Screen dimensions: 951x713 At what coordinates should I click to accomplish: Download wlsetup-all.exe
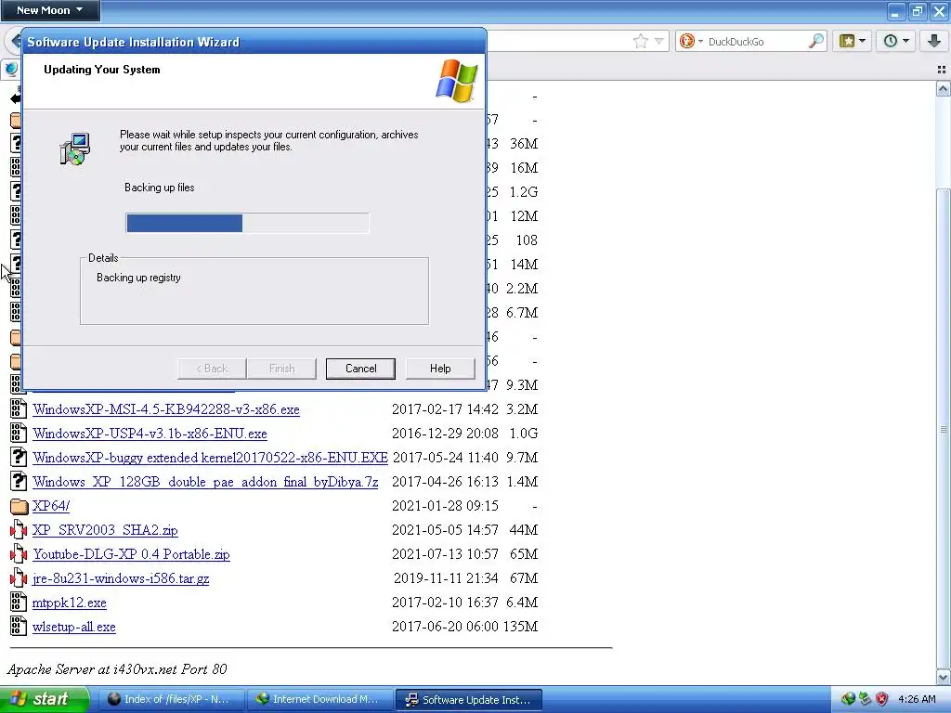(74, 627)
